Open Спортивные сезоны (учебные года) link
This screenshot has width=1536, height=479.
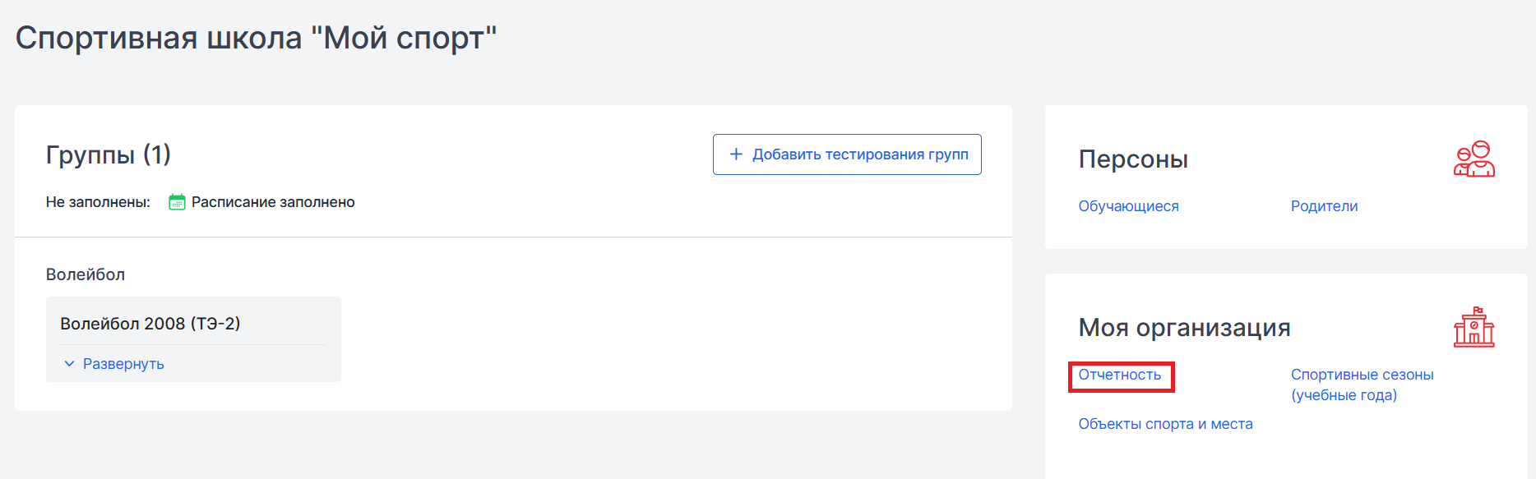tap(1362, 385)
